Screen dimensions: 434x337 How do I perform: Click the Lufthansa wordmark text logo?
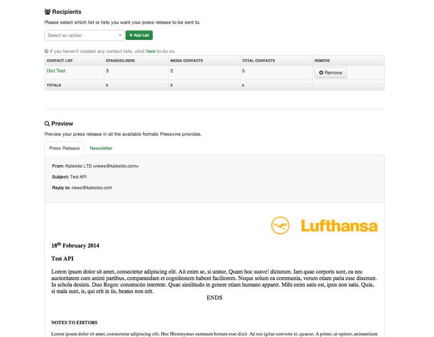pyautogui.click(x=339, y=226)
